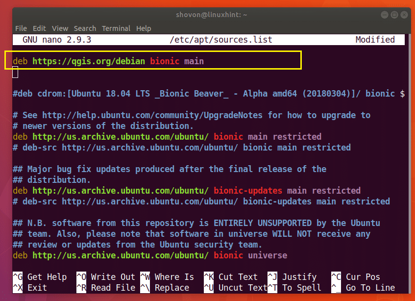Image resolution: width=415 pixels, height=301 pixels.
Task: Click the #deb cdrom Ubuntu 18.04 LTS line
Action: [209, 94]
